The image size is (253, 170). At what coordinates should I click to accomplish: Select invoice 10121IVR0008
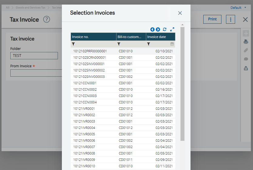coord(123,153)
